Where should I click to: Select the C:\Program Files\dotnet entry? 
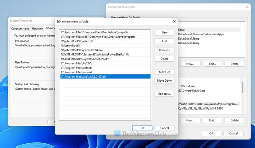tap(105, 68)
